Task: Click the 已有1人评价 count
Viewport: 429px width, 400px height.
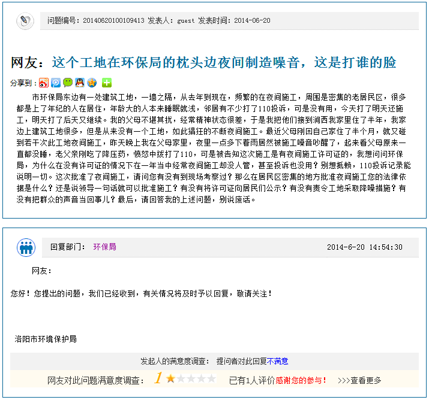Action: (252, 380)
